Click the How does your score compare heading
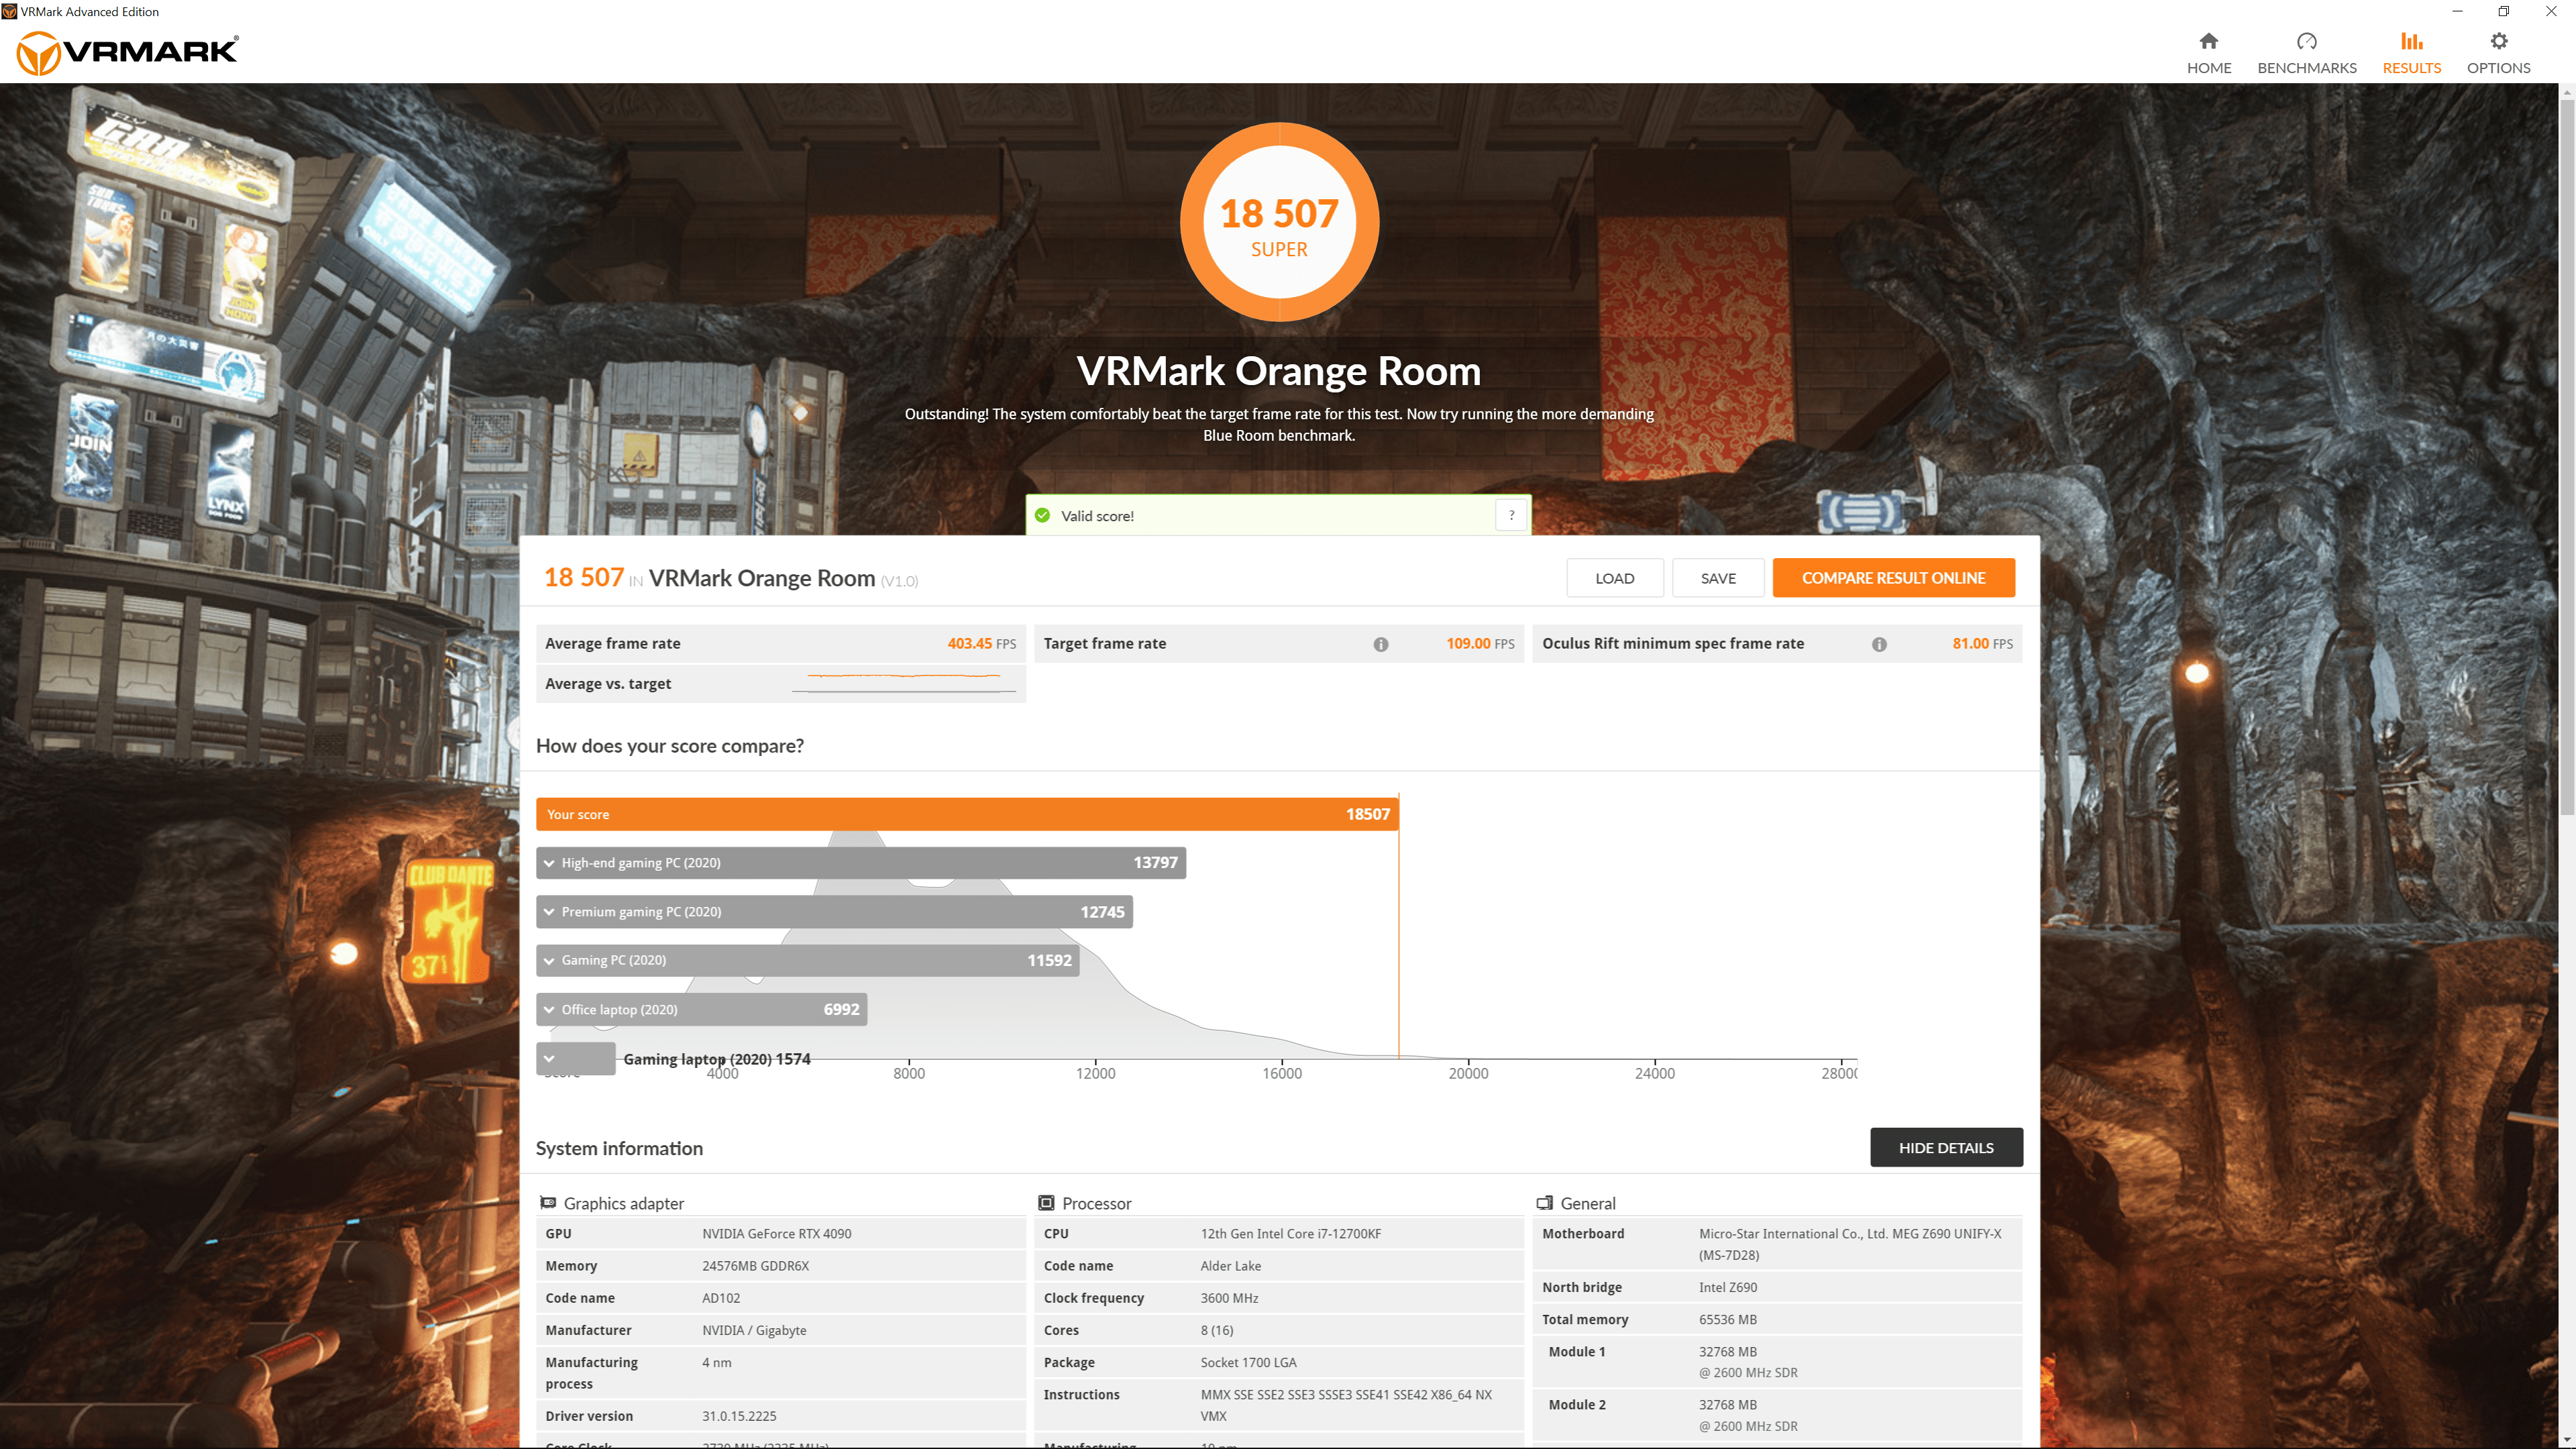Viewport: 2576px width, 1449px height. 669,746
